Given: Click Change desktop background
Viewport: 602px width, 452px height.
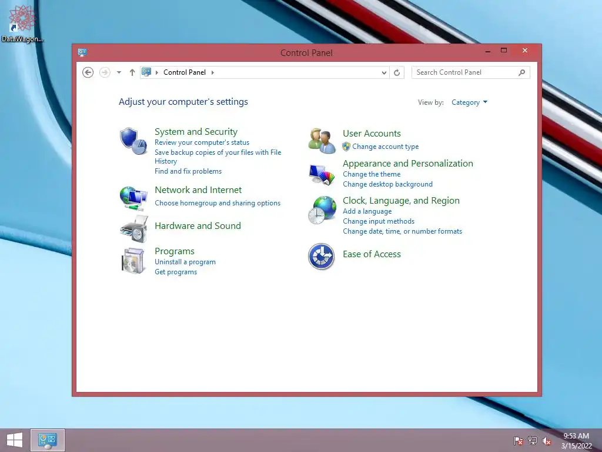Looking at the screenshot, I should pos(387,184).
